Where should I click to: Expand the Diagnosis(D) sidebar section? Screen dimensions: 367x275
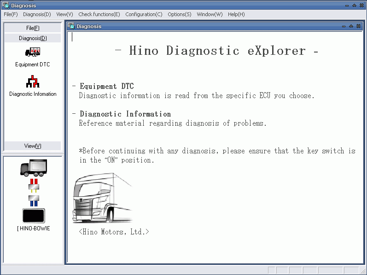coord(33,38)
